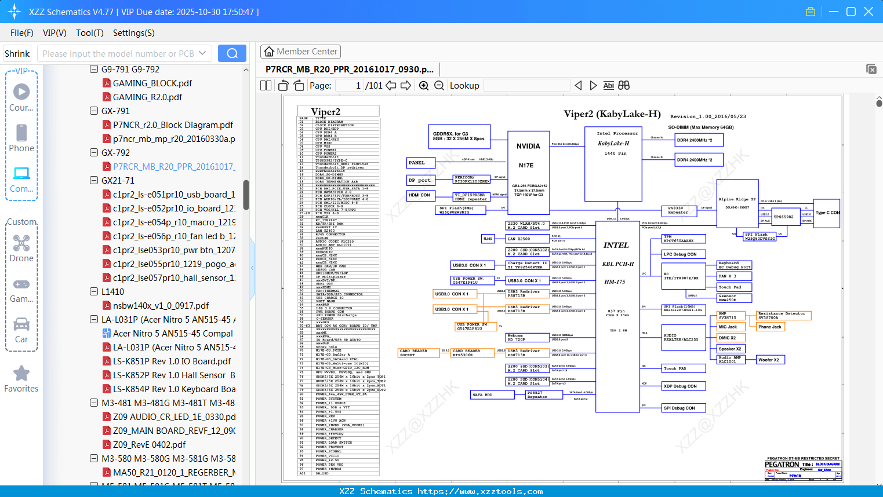Collapse the GX21-71 folder
The image size is (883, 497).
coord(94,180)
